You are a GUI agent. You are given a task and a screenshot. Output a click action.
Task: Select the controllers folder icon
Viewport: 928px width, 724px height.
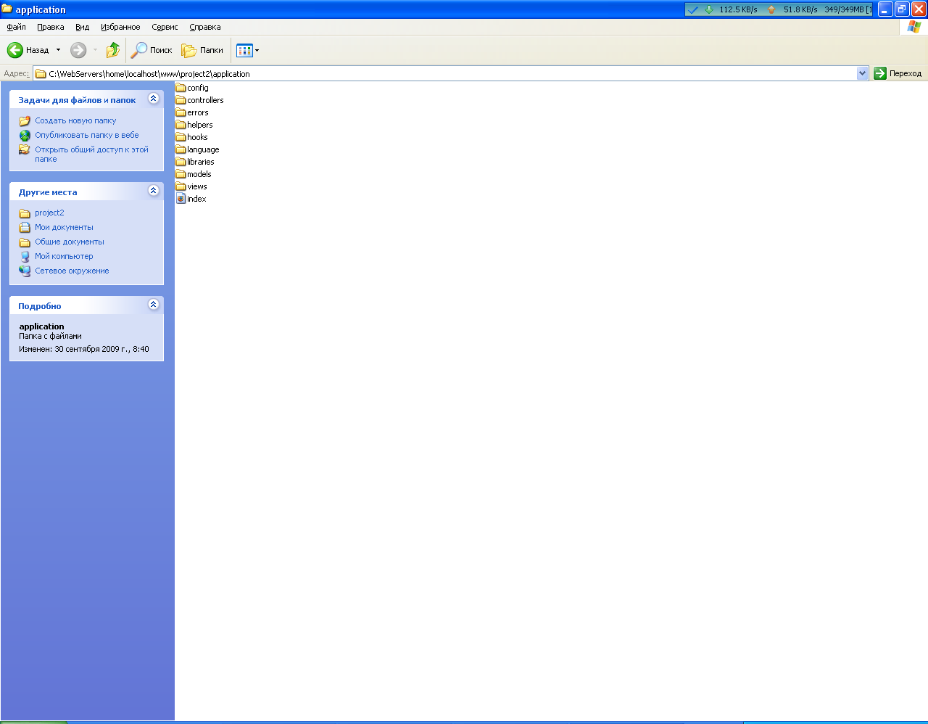(181, 100)
